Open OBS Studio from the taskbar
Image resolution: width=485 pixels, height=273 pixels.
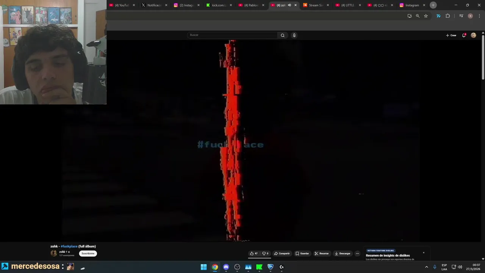click(237, 267)
